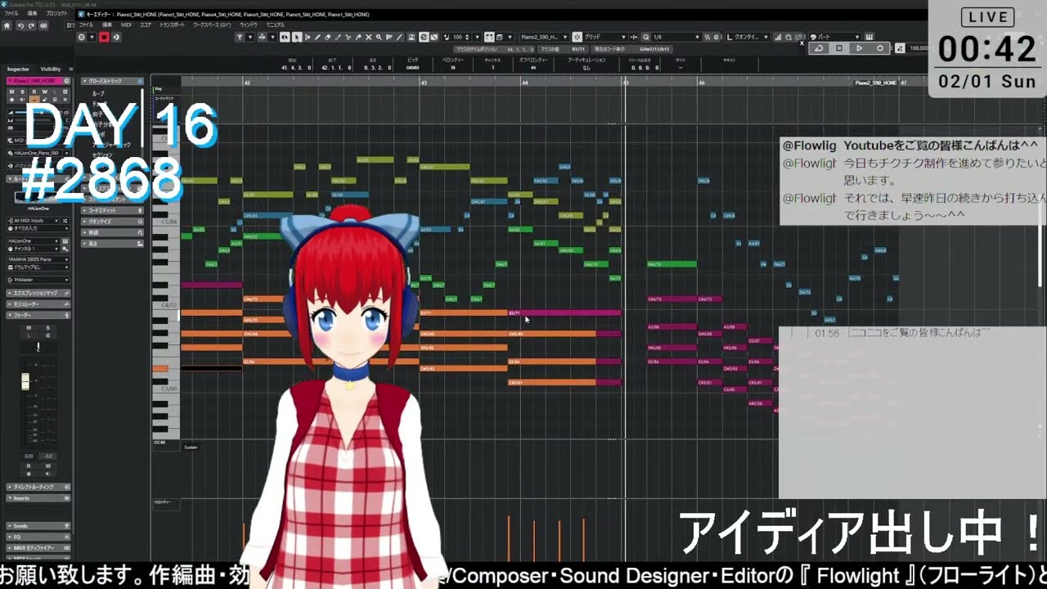Adjust the channel volume fader
1047x589 pixels.
[x=25, y=381]
